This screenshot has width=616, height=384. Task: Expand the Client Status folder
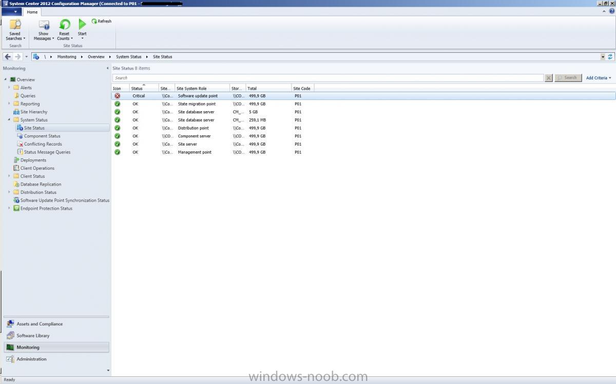pos(9,176)
